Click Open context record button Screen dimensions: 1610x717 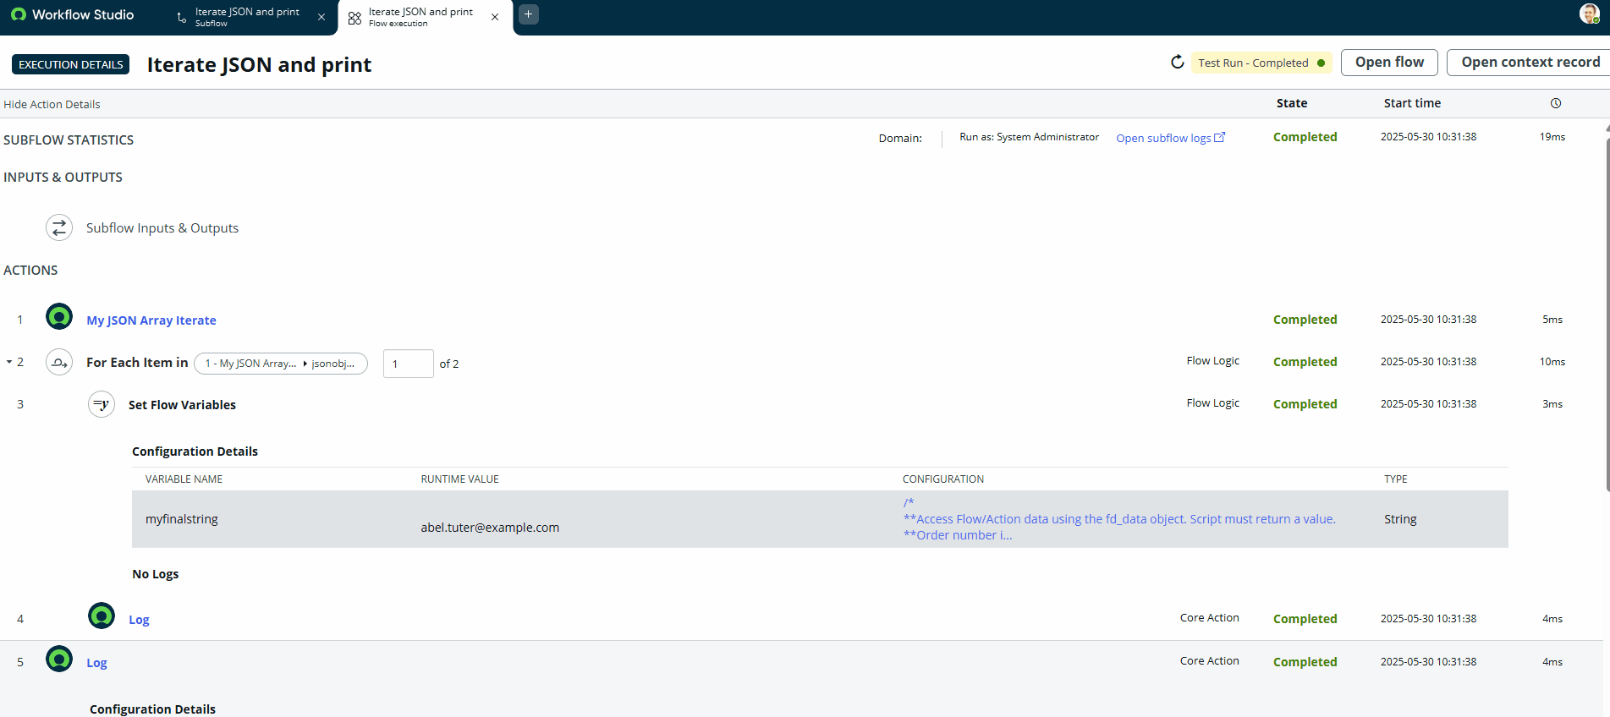[x=1529, y=63]
